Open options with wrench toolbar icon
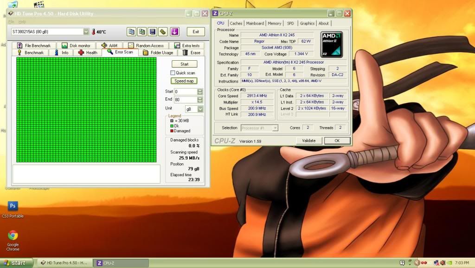This screenshot has width=475, height=268. (163, 32)
